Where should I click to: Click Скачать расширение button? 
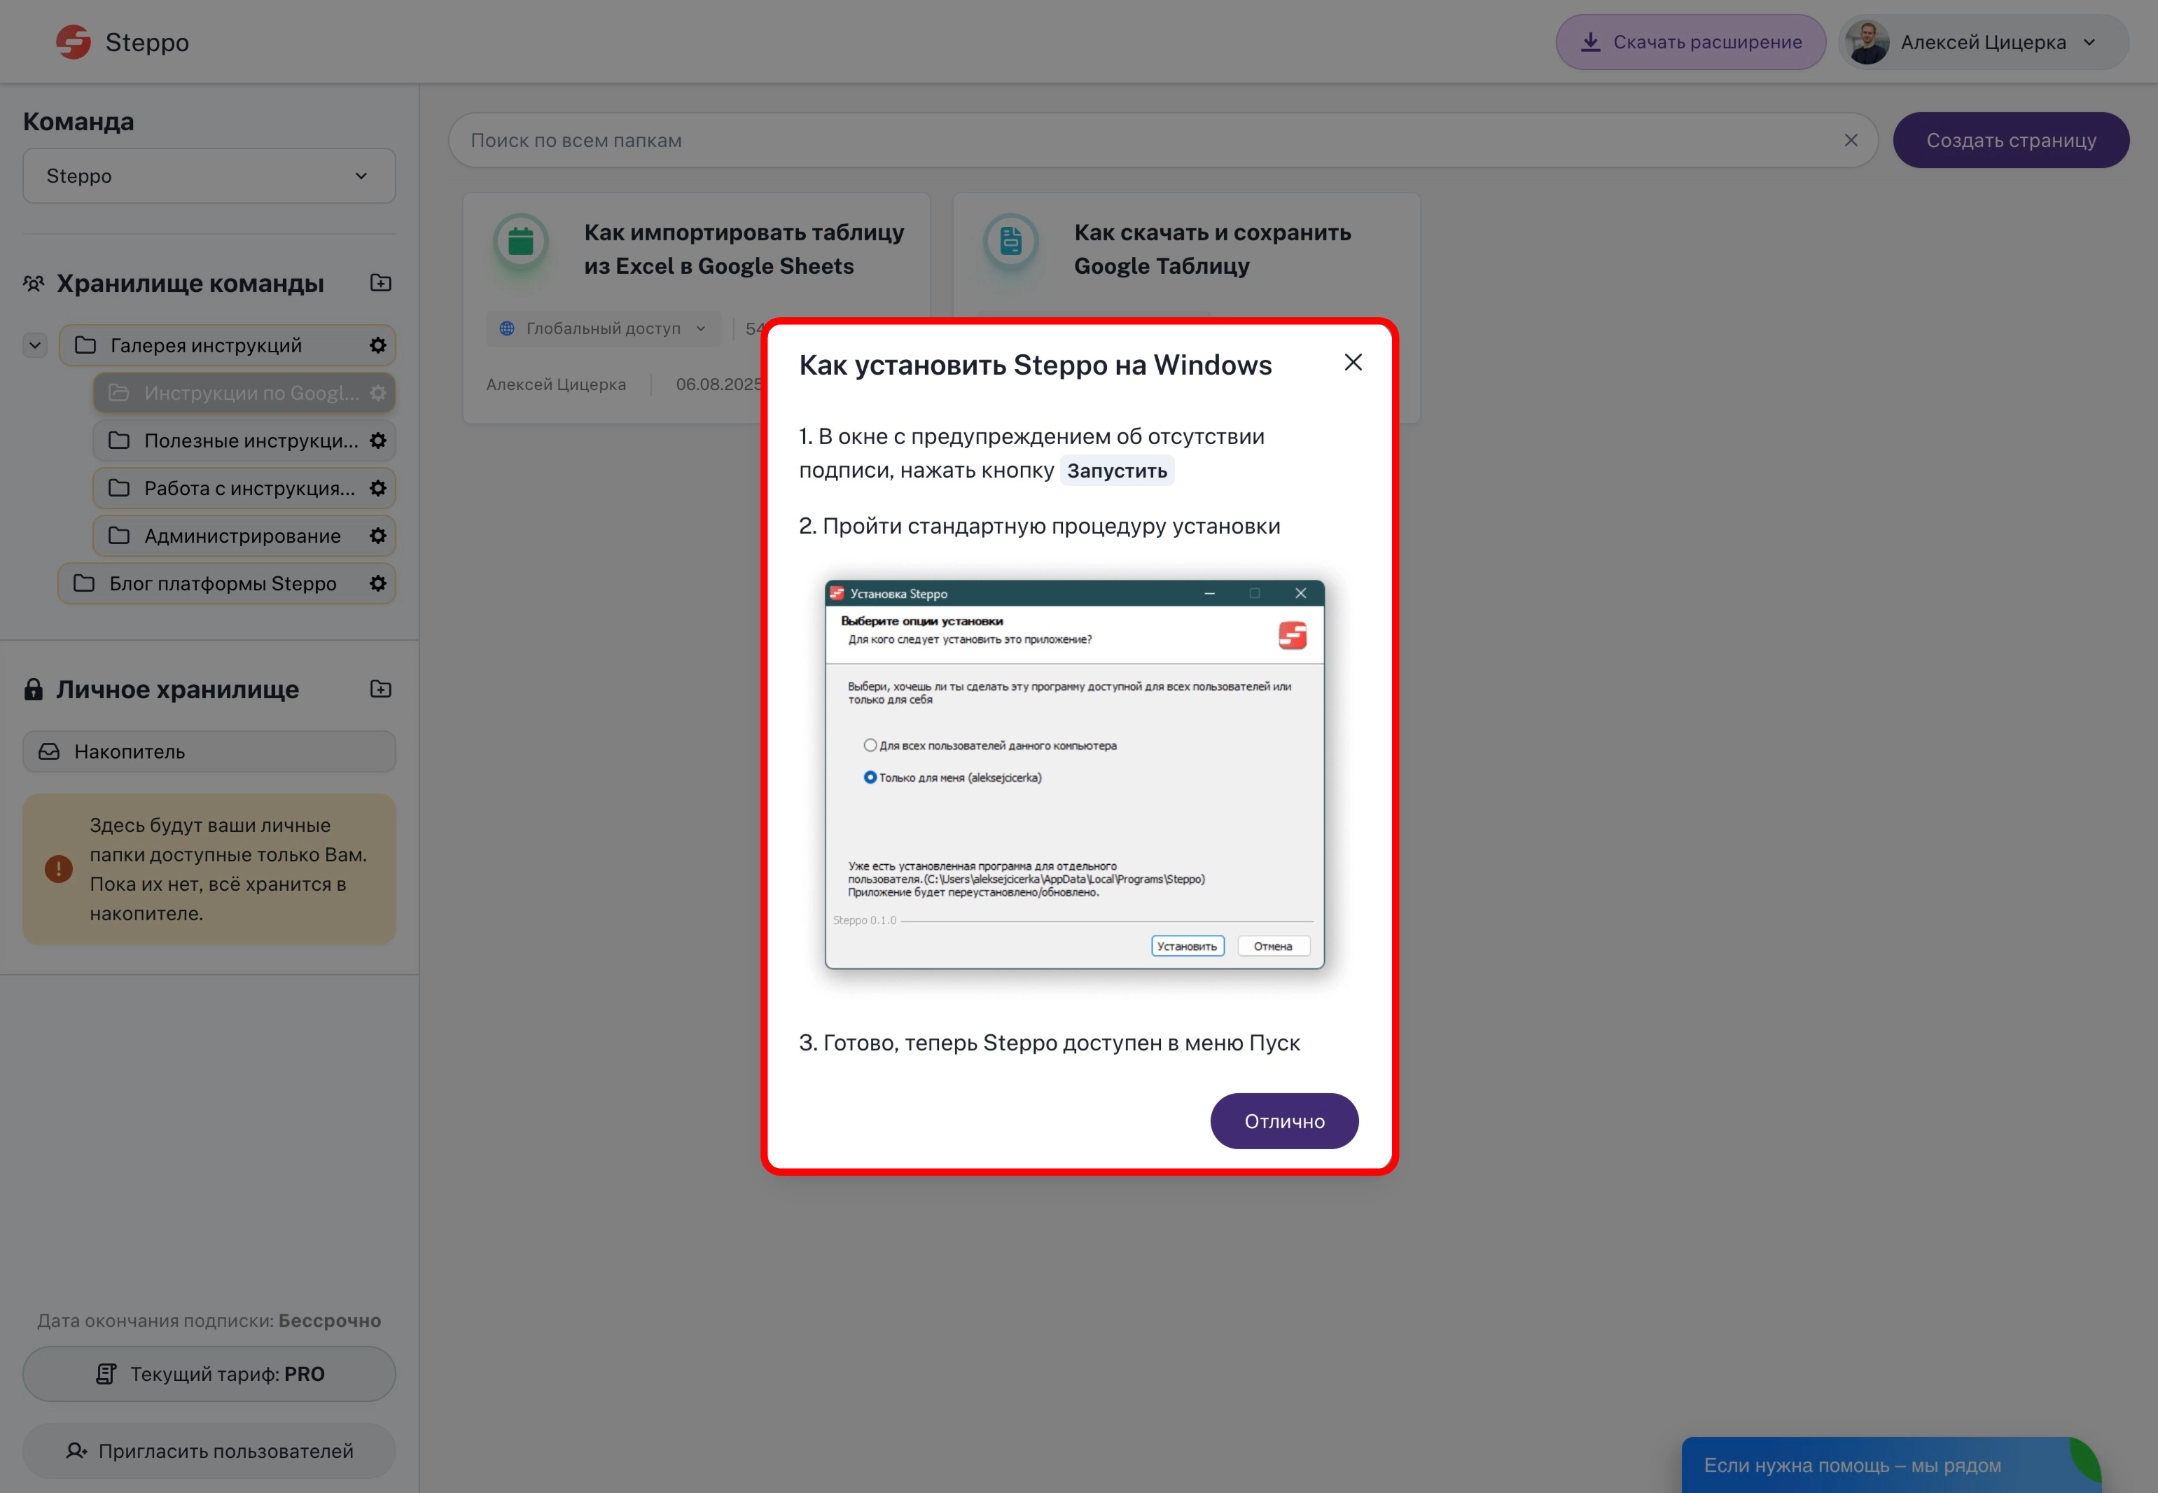coord(1690,42)
